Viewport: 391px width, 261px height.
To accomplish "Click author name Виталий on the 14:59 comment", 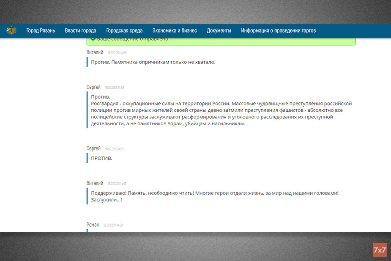I will 95,52.
